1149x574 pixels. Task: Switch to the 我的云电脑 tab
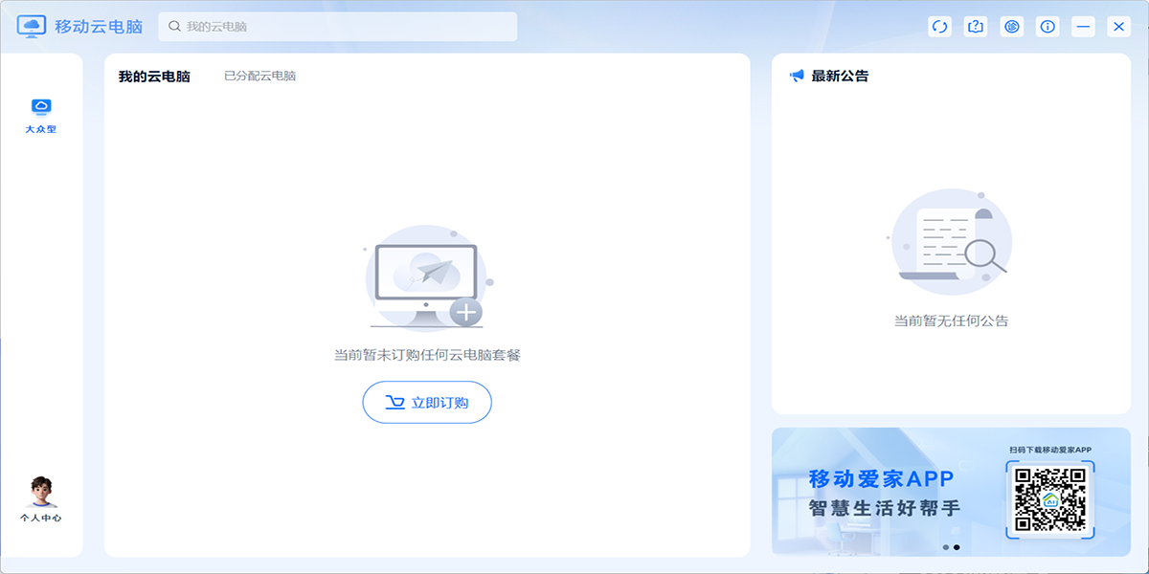coord(154,77)
